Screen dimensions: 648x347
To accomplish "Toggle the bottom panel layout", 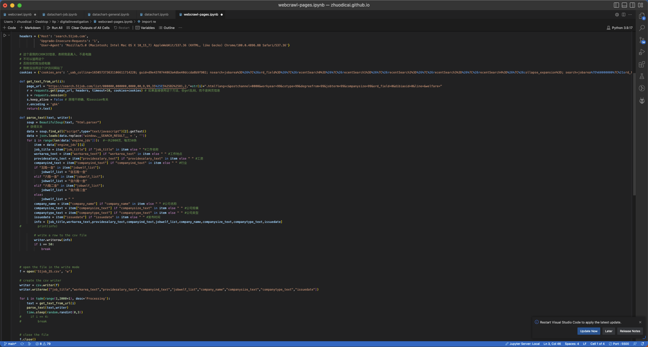I will (x=624, y=5).
